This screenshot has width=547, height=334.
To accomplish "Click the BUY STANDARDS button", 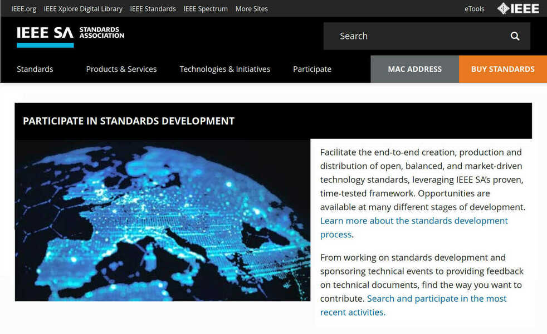I will click(x=502, y=69).
